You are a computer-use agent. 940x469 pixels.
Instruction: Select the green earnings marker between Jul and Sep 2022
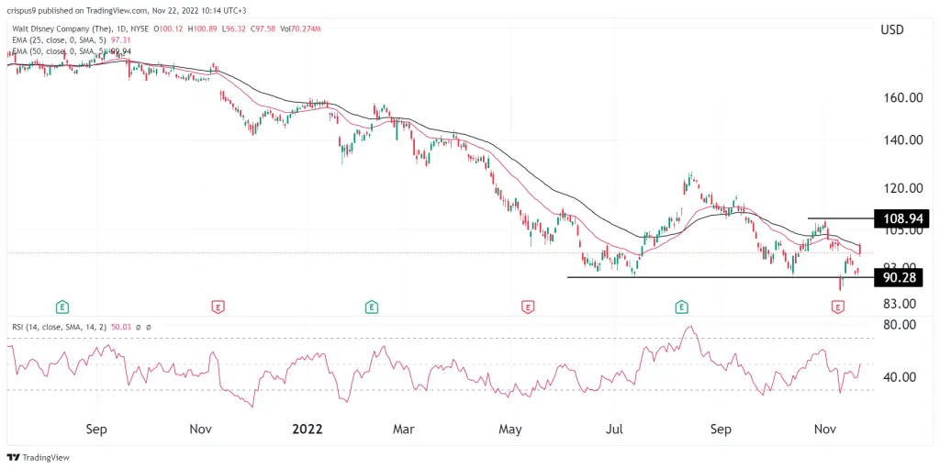tap(682, 307)
